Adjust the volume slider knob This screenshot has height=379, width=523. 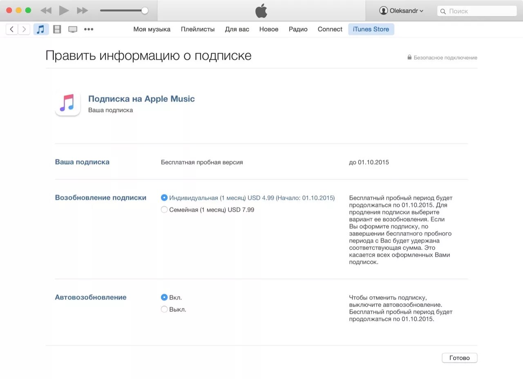(145, 11)
